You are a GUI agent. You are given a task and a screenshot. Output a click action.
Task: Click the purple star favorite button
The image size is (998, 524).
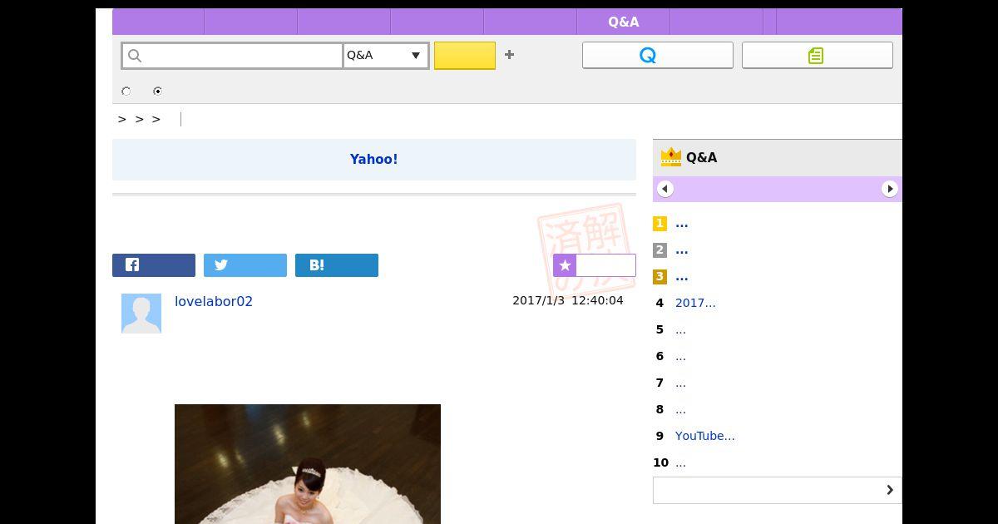point(595,265)
